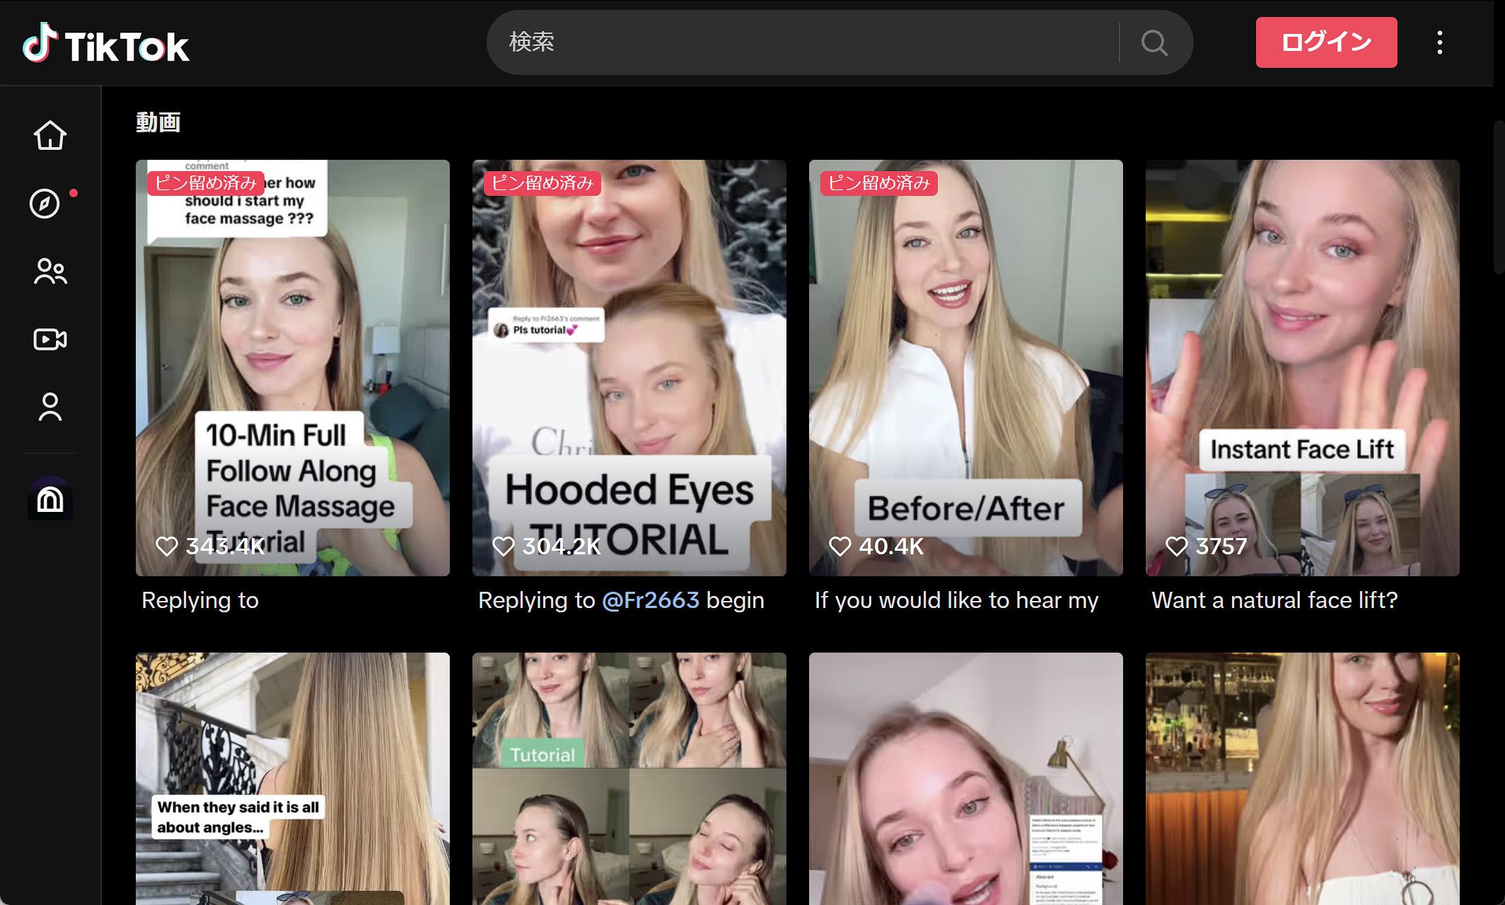1505x905 pixels.
Task: Click caption 'If you would like to hear my'
Action: (956, 600)
